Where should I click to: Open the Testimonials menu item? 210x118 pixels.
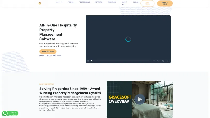tap(85, 2)
